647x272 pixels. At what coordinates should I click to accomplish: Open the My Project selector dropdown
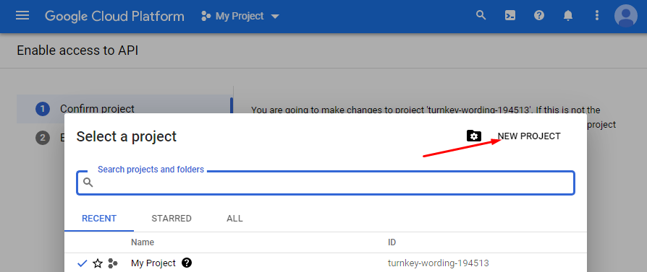pos(240,16)
